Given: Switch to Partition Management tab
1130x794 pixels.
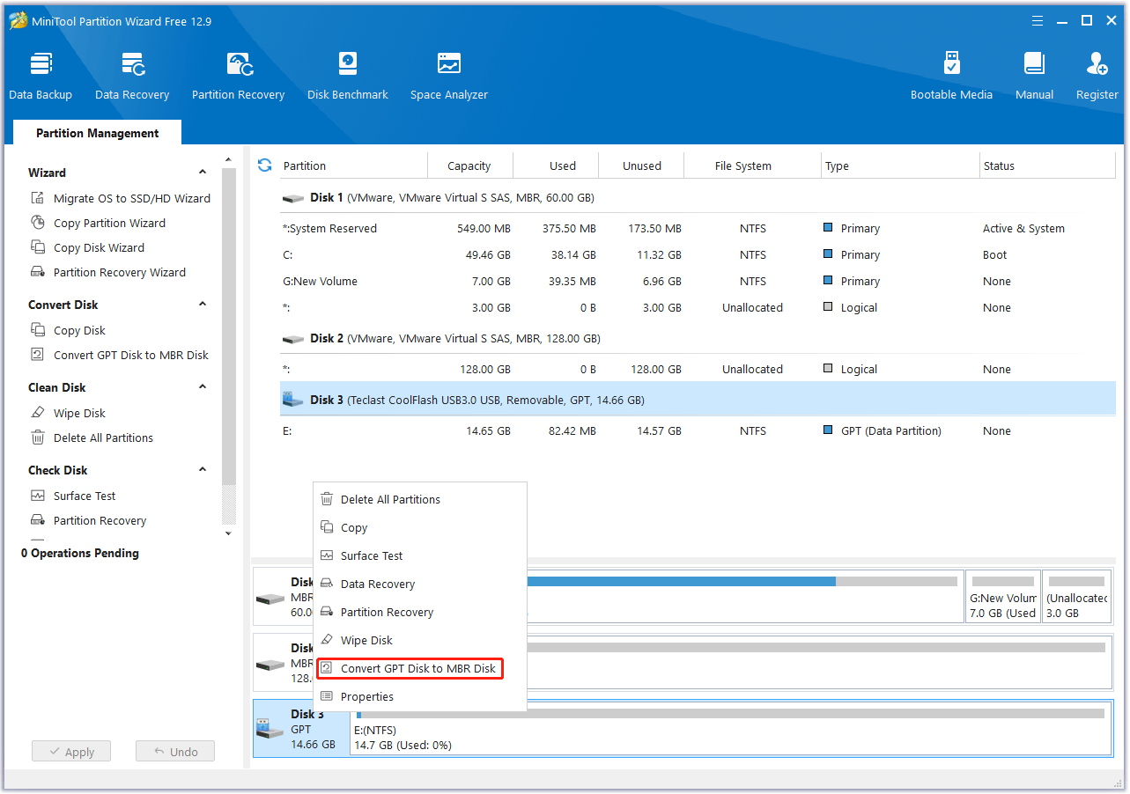Looking at the screenshot, I should [x=98, y=133].
